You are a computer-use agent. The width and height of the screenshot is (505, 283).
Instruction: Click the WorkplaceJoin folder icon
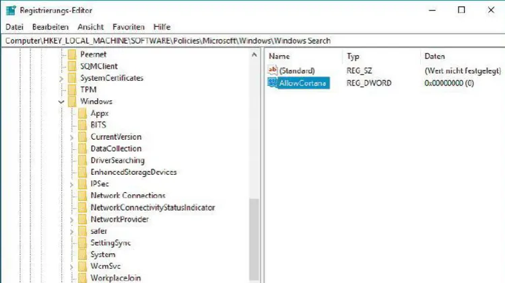(x=82, y=278)
